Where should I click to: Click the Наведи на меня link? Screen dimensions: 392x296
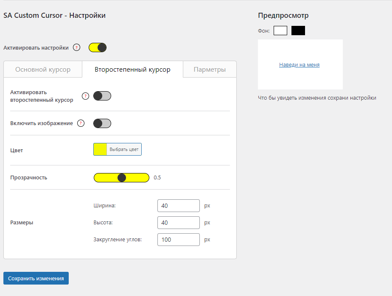pos(299,65)
